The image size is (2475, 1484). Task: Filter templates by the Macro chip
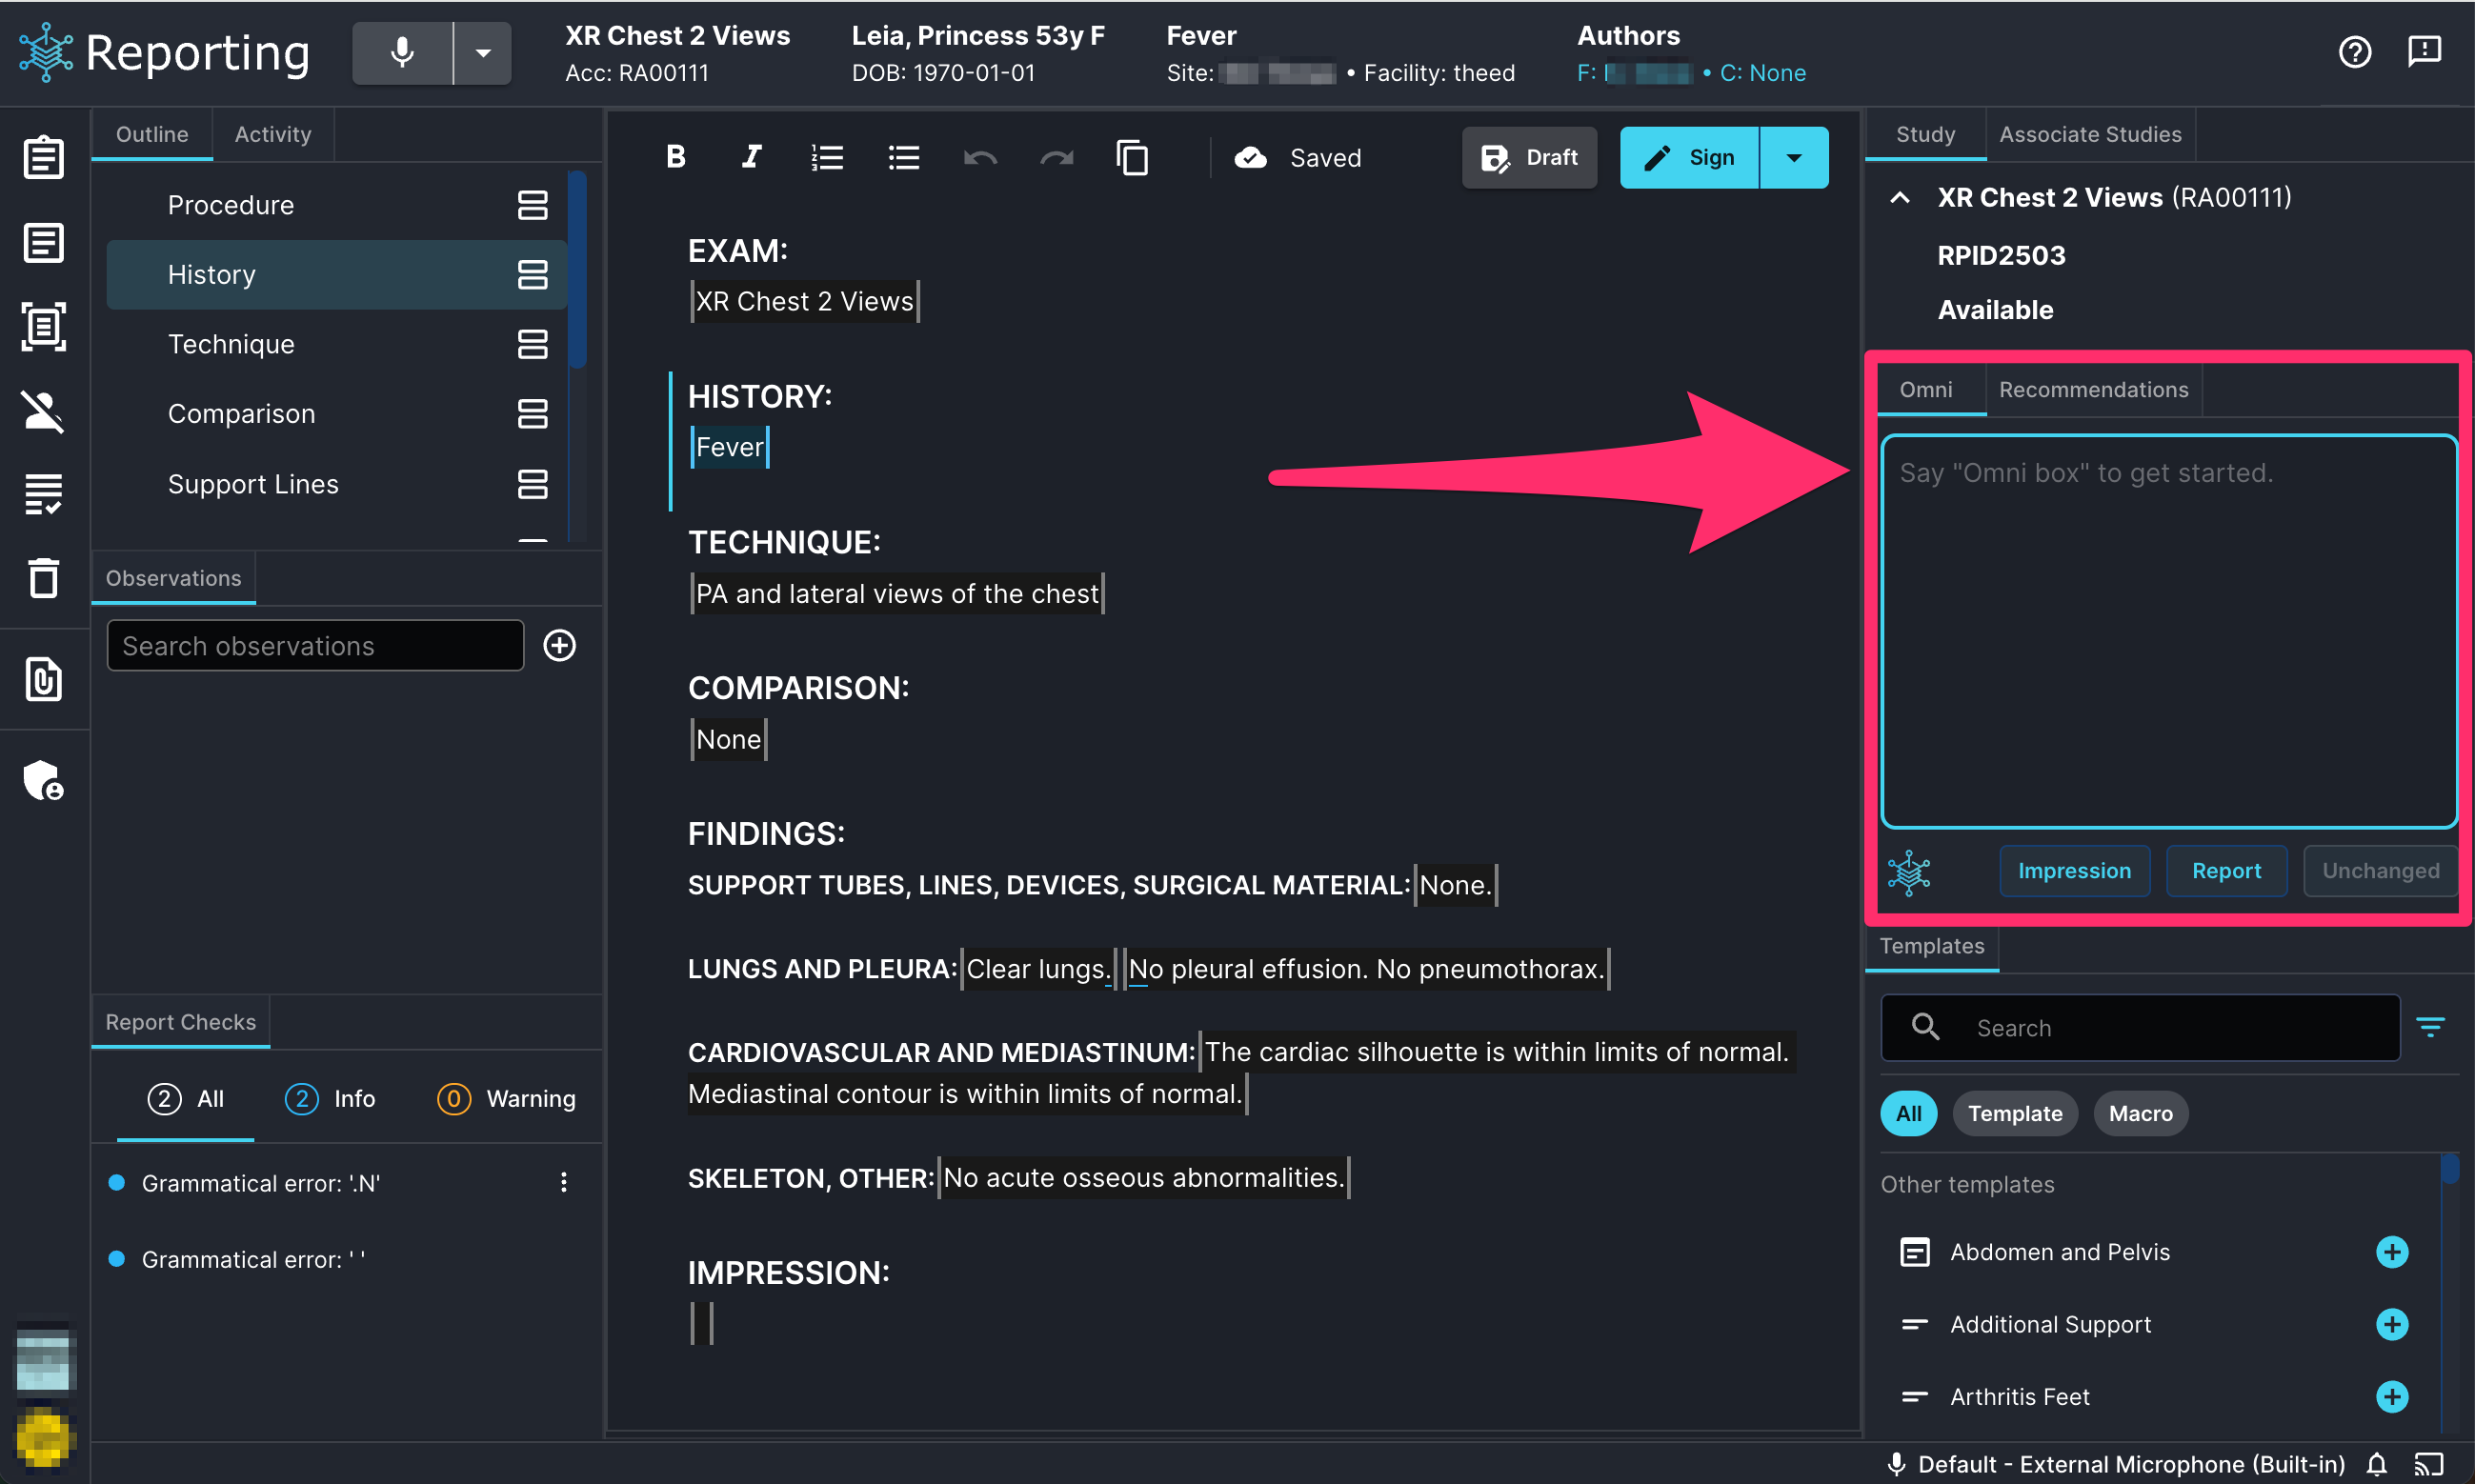(2140, 1113)
